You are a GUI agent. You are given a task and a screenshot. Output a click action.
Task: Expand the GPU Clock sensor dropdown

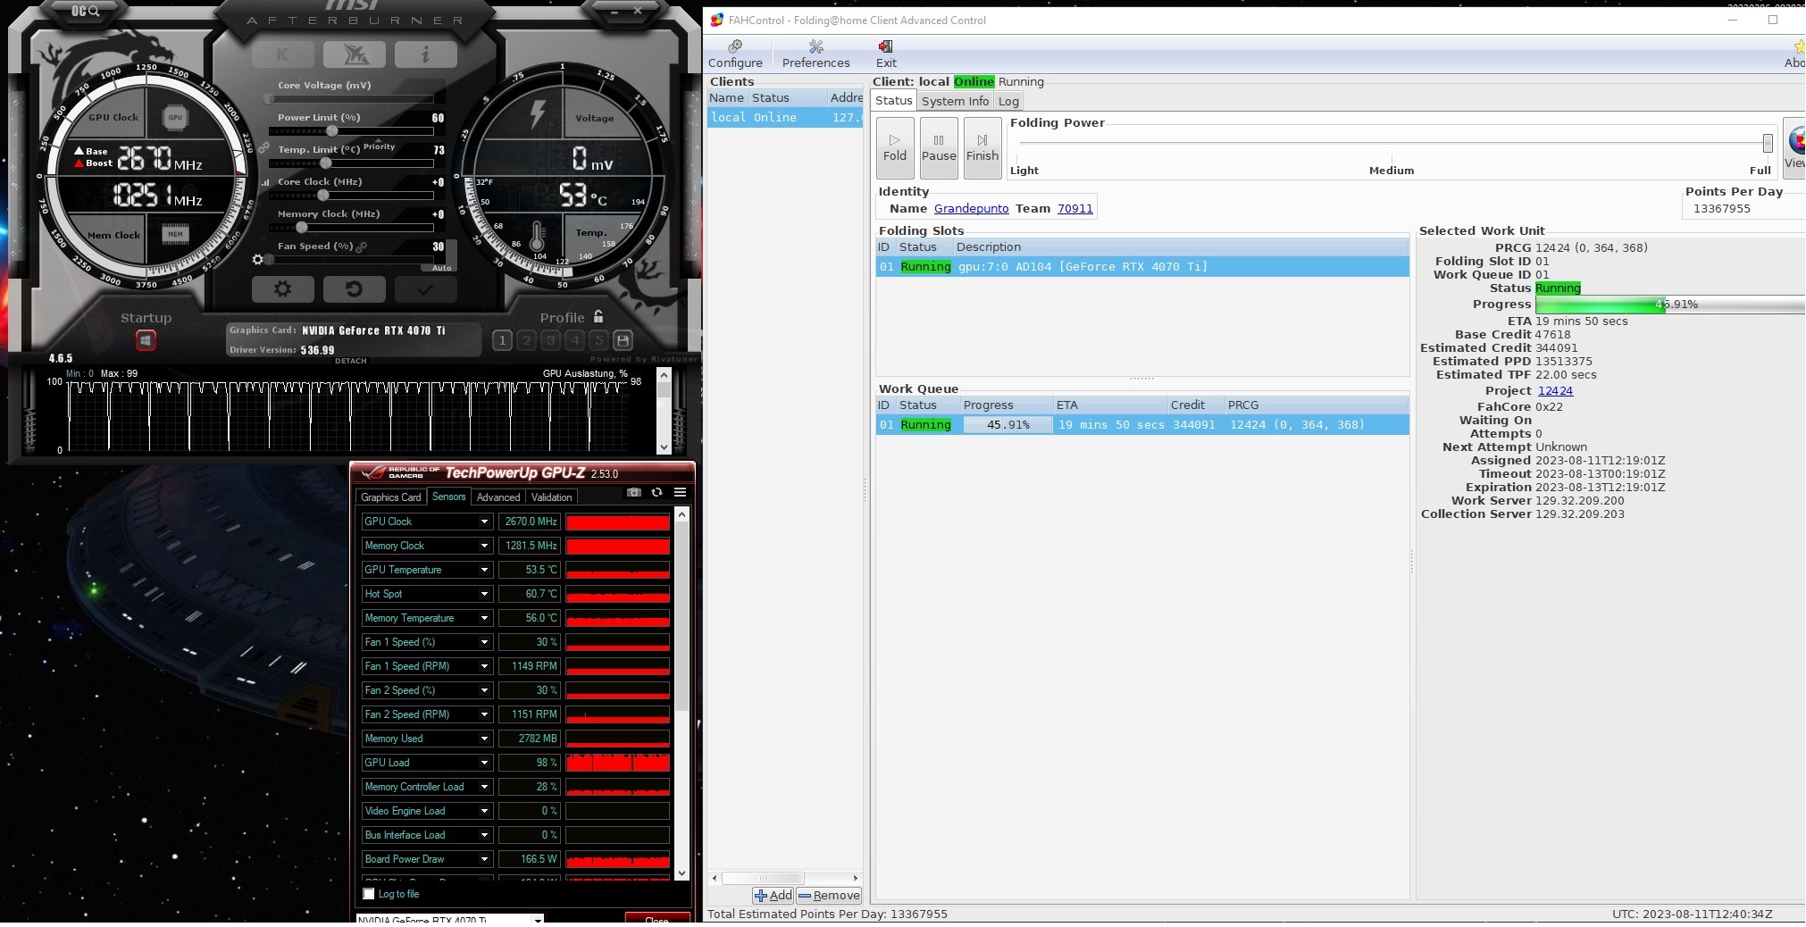coord(484,522)
